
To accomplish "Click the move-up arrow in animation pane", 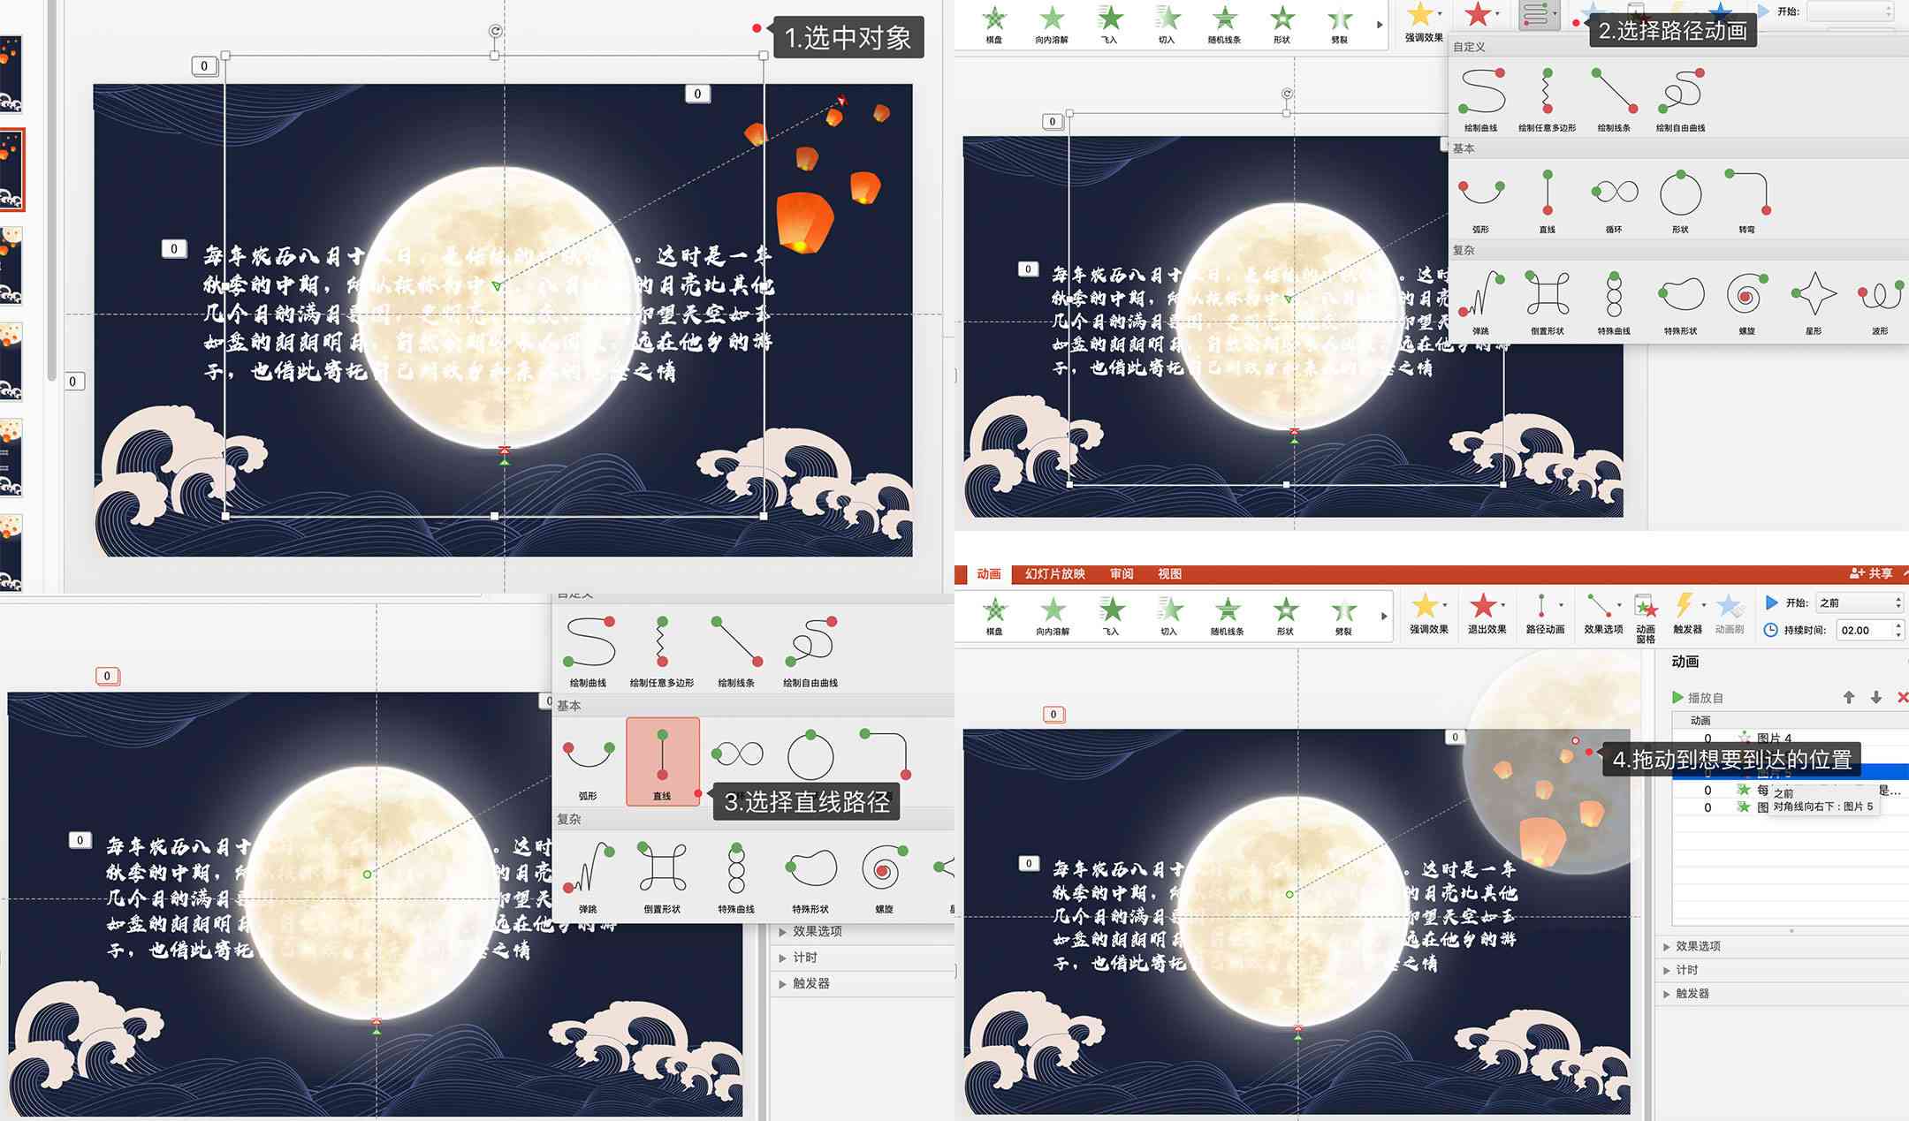I will 1849,697.
